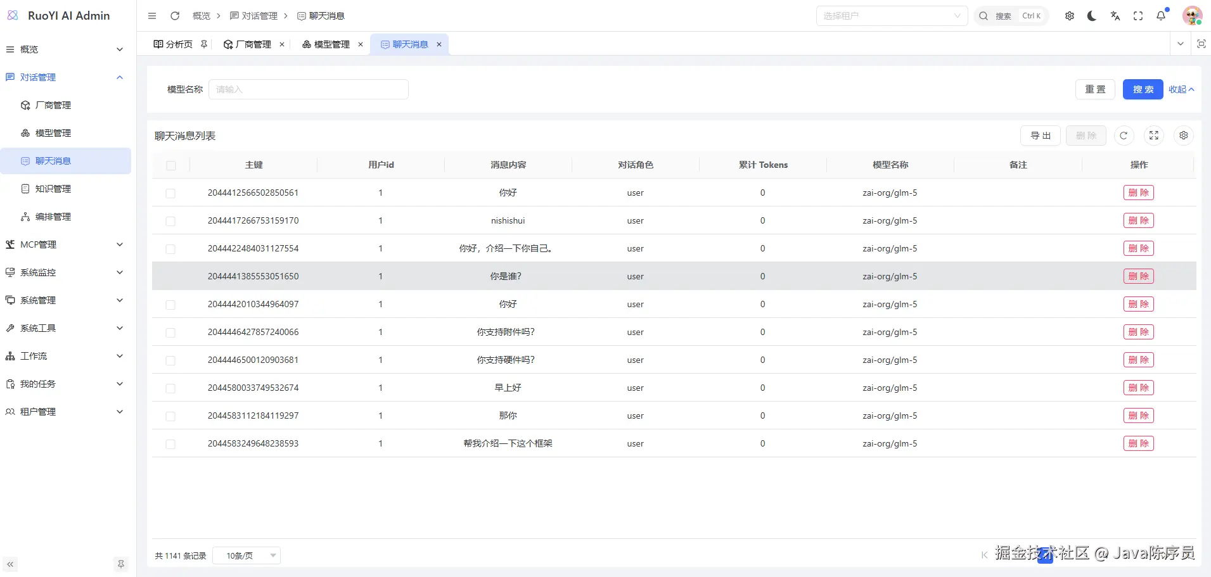Screen dimensions: 1211x577
Task: Open the tenant selection dropdown
Action: (x=892, y=16)
